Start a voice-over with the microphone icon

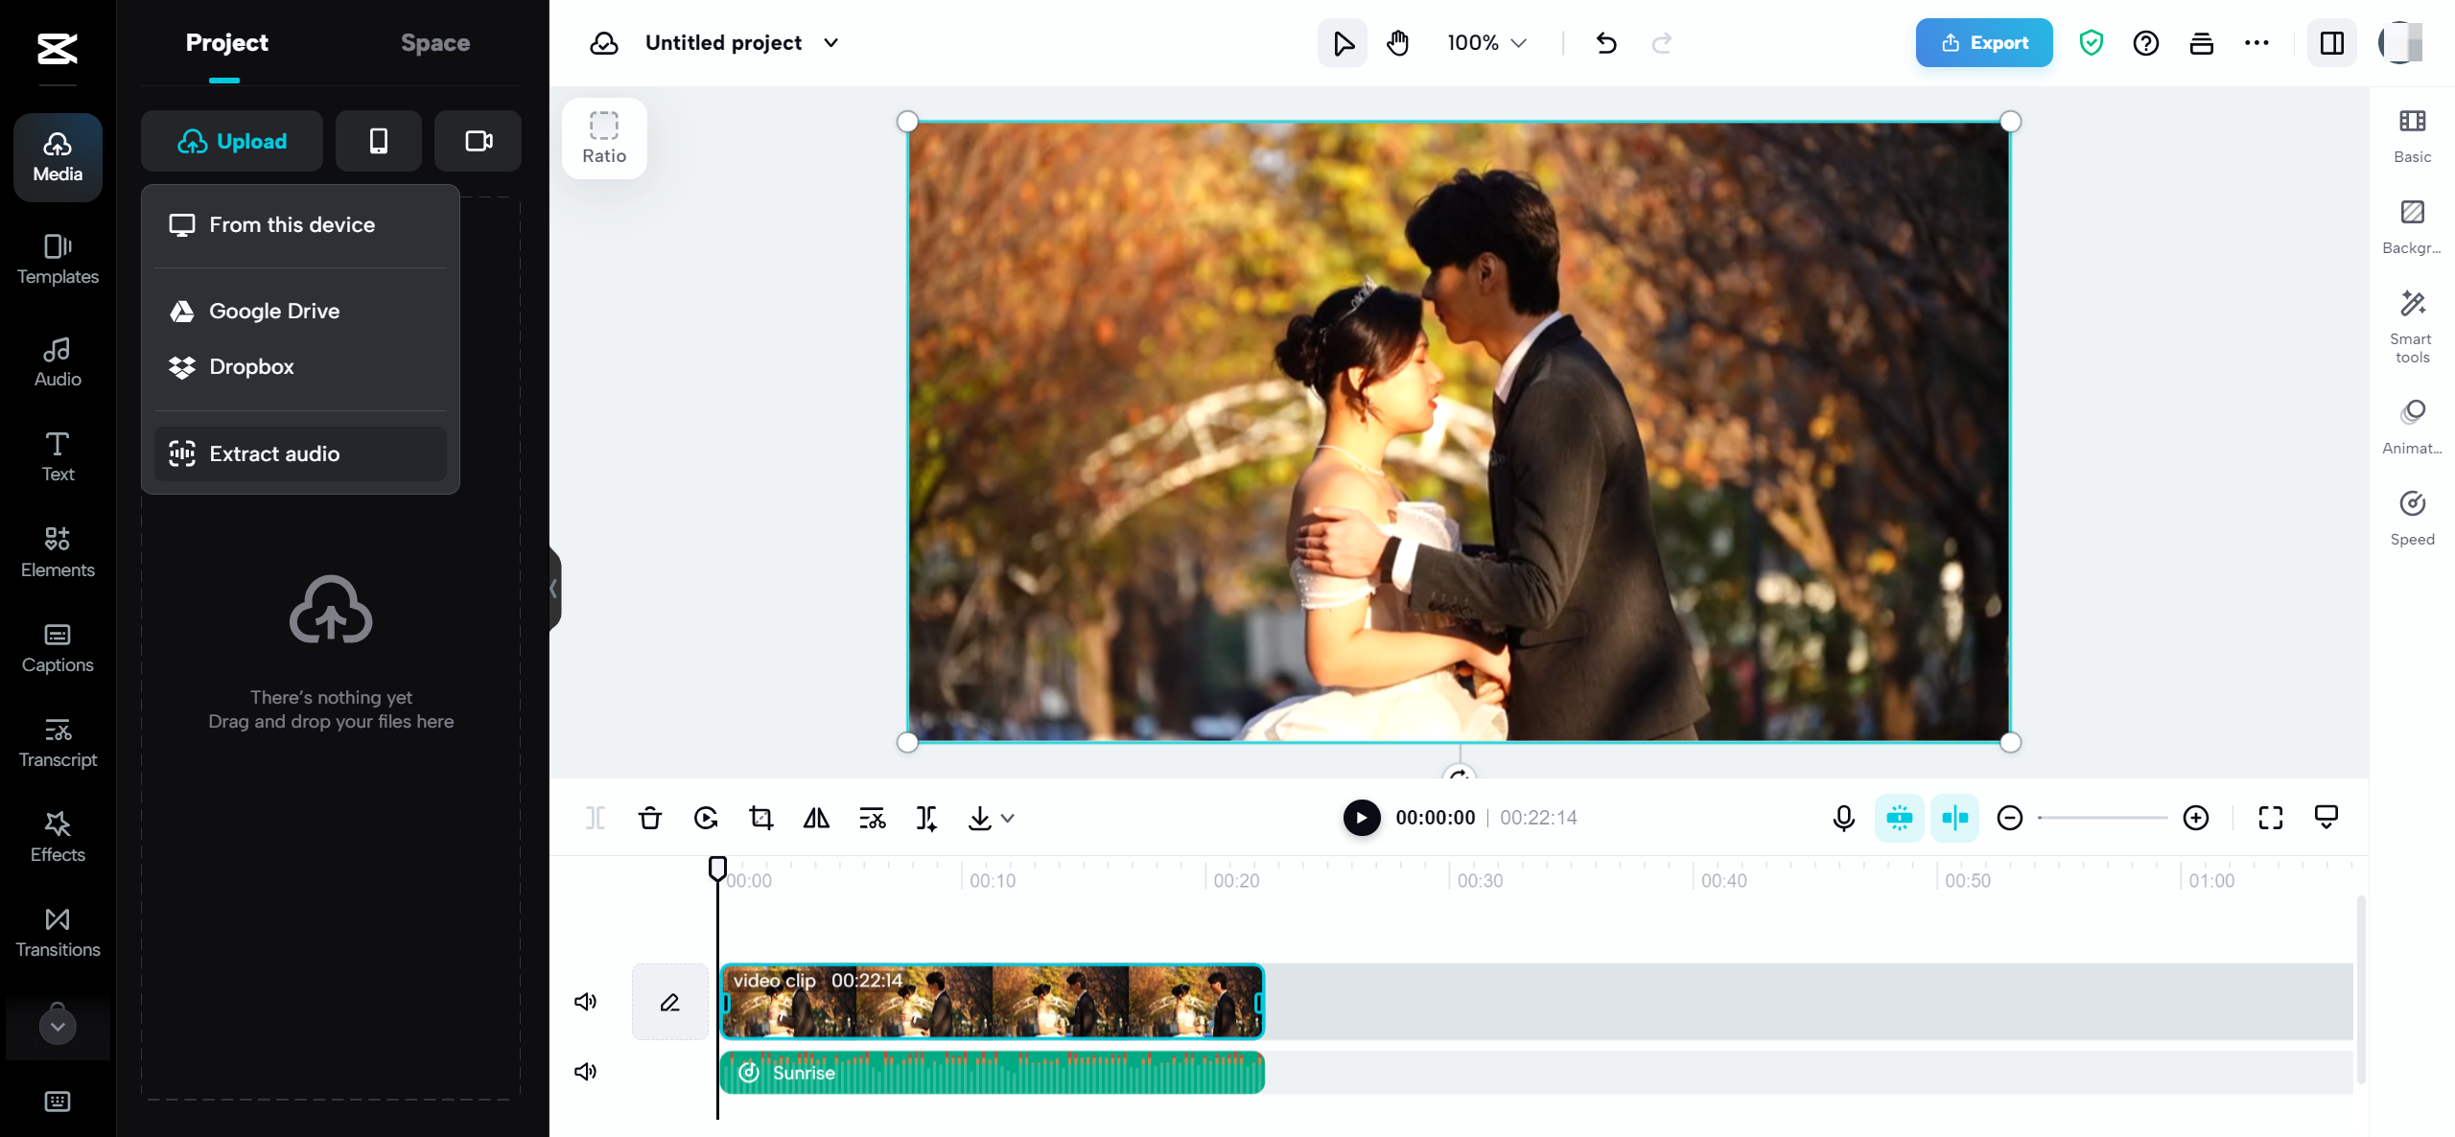pyautogui.click(x=1842, y=818)
